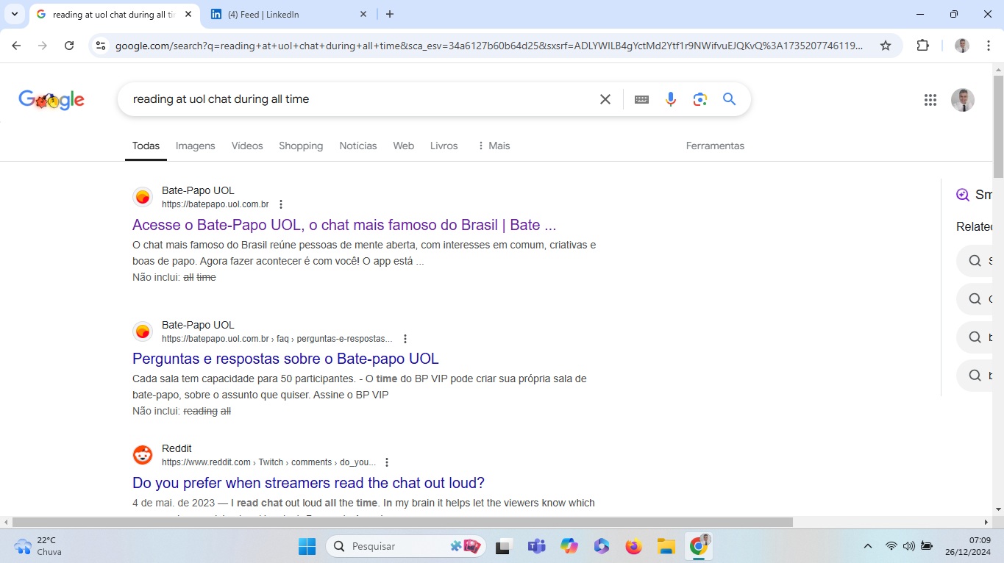1004x563 pixels.
Task: Click the Reddit site favicon
Action: [143, 455]
